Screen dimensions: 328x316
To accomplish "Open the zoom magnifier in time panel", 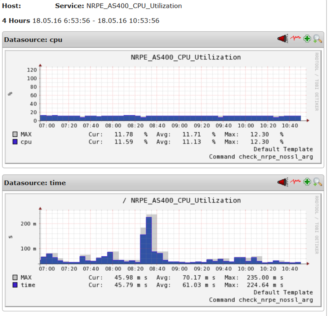I will 317,182.
